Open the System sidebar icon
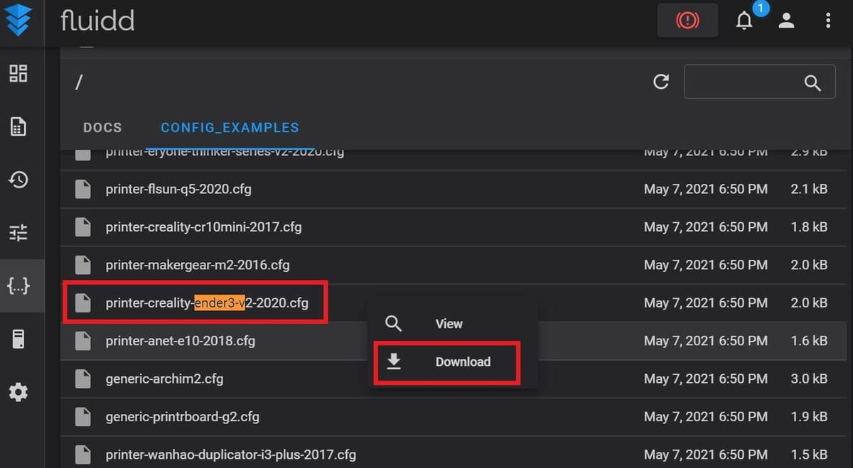The width and height of the screenshot is (853, 468). [x=18, y=339]
